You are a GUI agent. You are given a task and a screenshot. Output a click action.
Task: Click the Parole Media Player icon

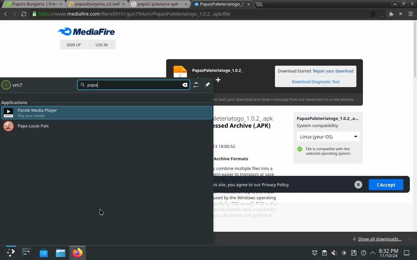(8, 113)
